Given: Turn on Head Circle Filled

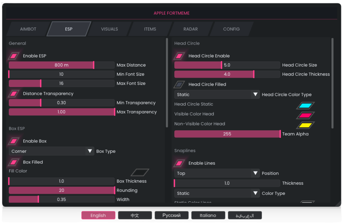Looking at the screenshot, I should [x=179, y=85].
